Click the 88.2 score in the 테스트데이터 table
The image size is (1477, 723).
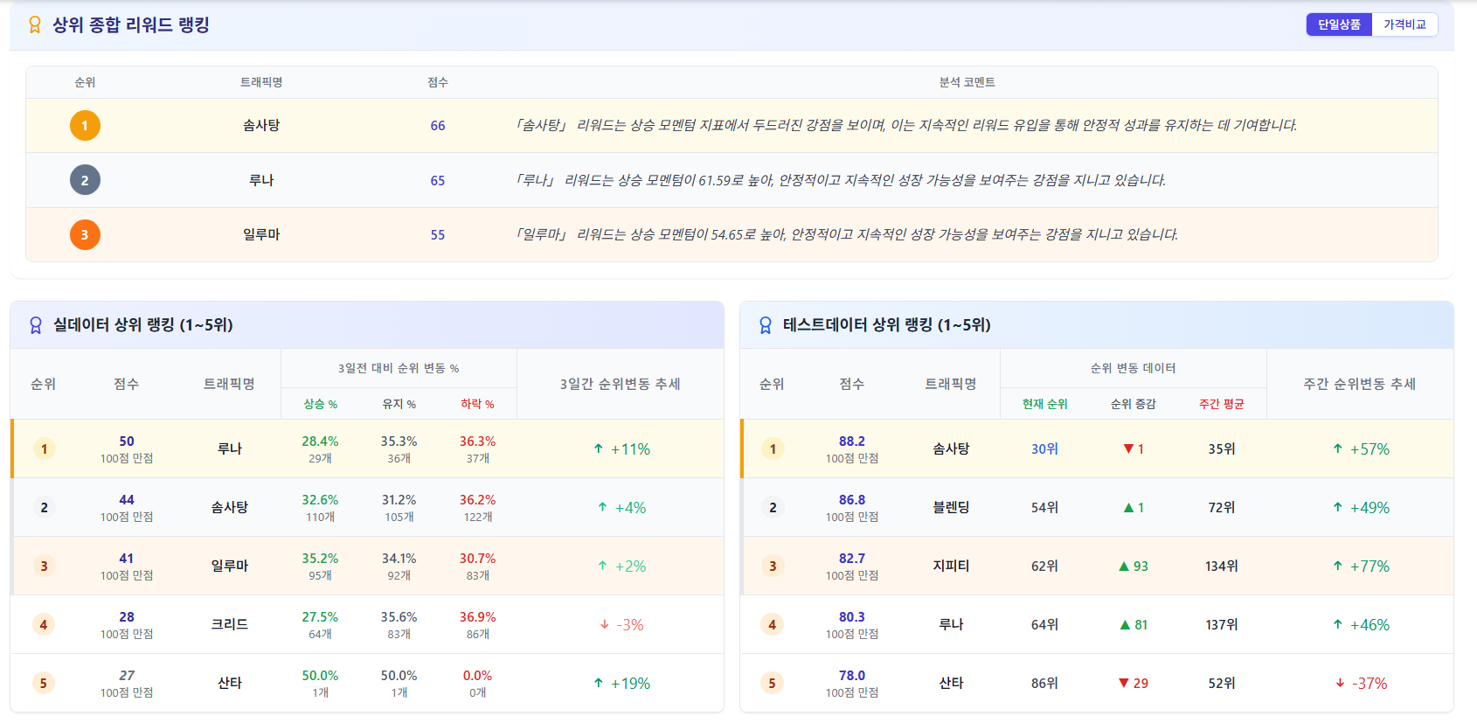tap(852, 441)
